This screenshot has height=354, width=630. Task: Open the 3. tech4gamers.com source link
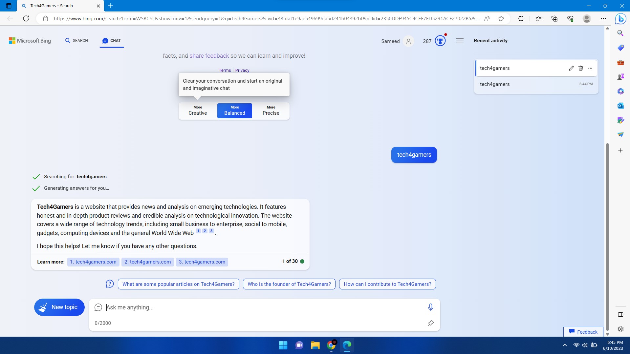pos(202,262)
